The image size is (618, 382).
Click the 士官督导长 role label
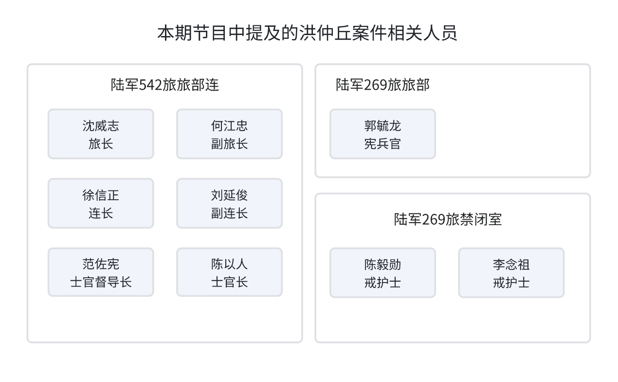point(101,282)
